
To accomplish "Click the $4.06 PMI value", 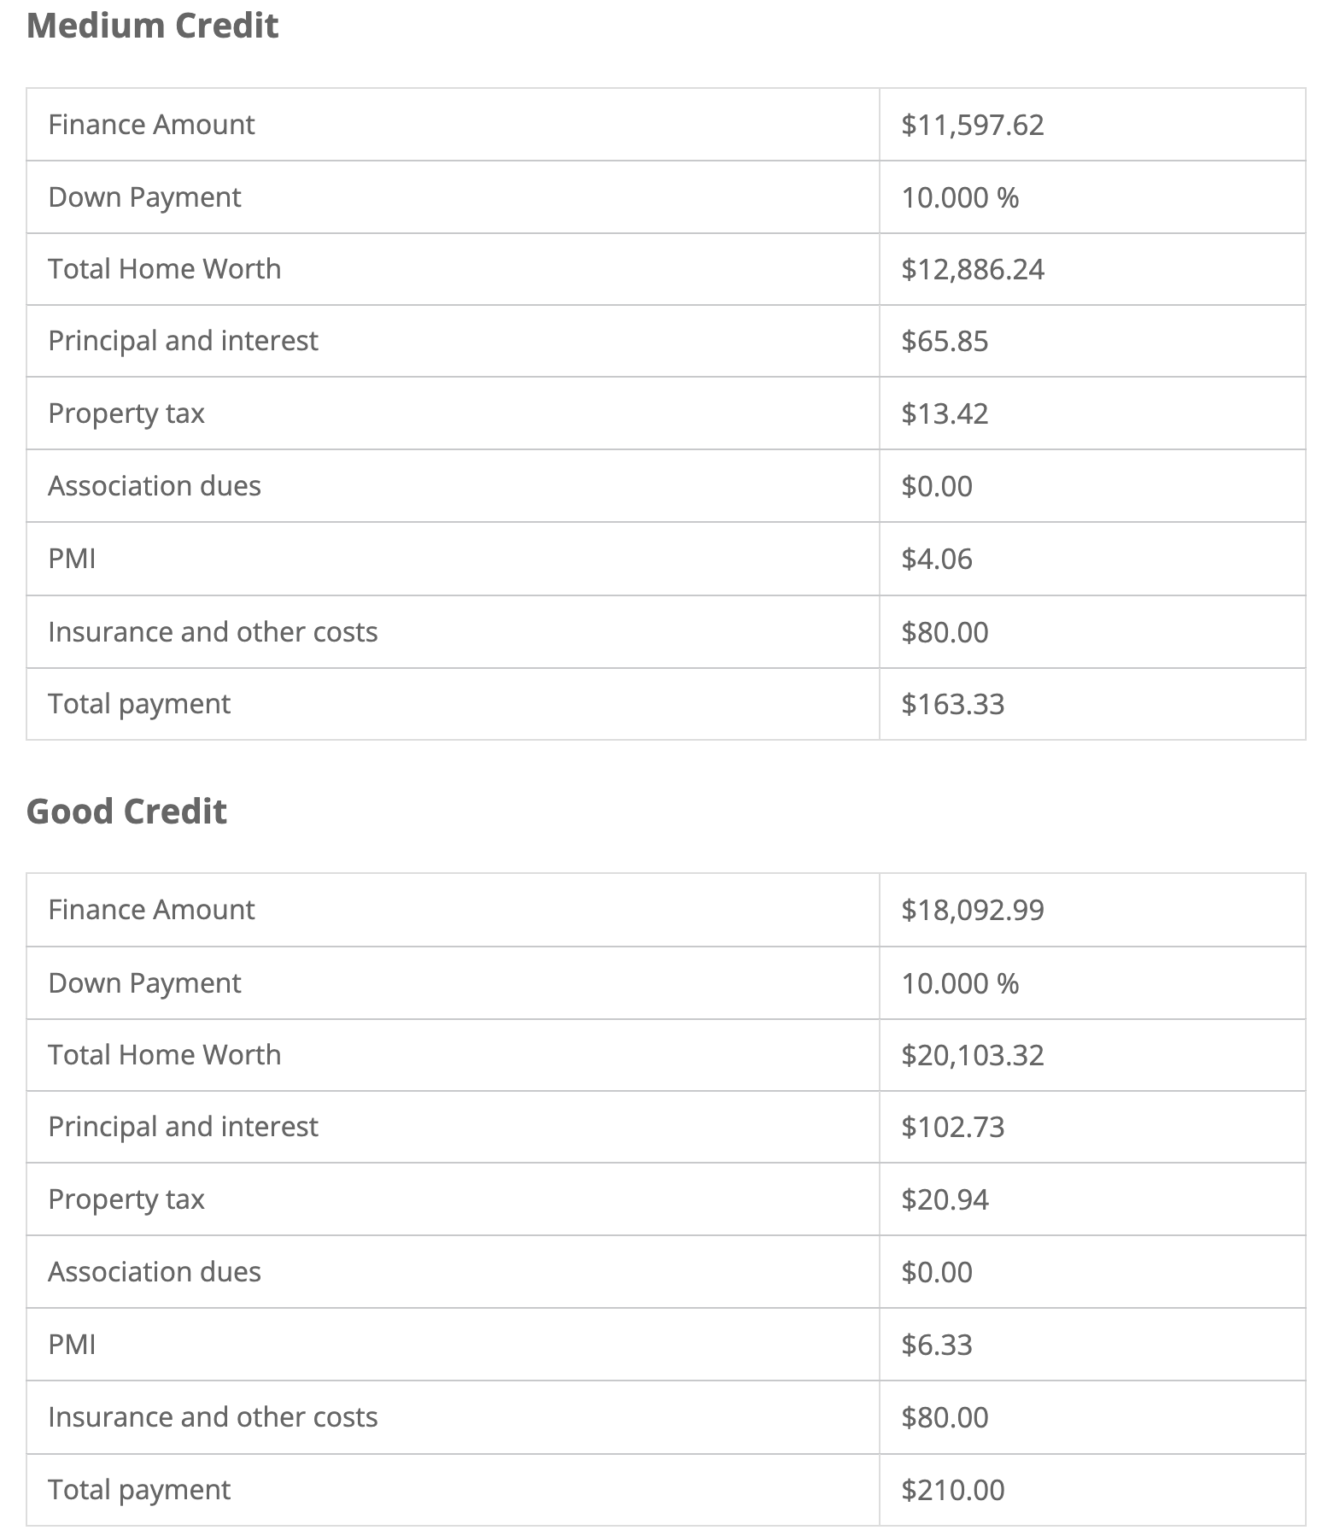I will coord(937,560).
